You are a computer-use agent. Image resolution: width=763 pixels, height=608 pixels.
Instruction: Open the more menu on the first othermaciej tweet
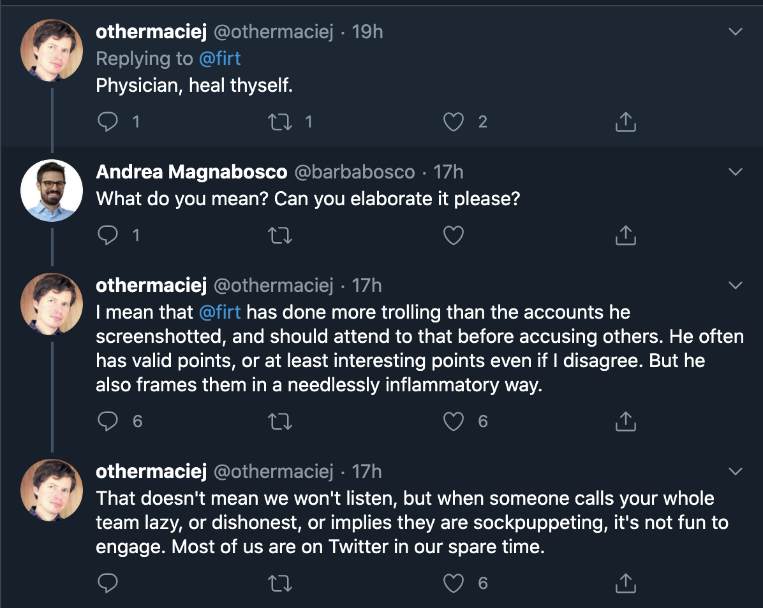click(736, 31)
